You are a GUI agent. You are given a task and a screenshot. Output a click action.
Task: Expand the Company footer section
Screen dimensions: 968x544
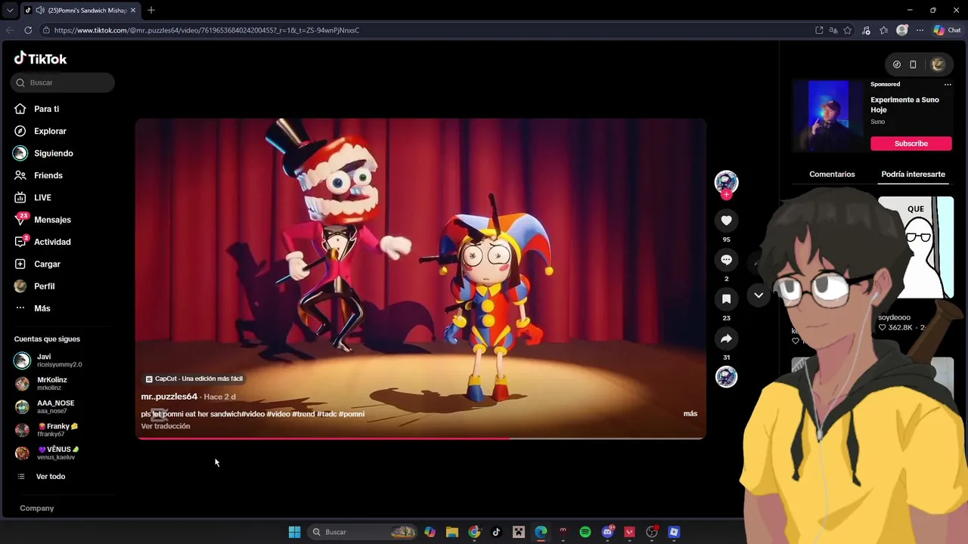pyautogui.click(x=37, y=508)
